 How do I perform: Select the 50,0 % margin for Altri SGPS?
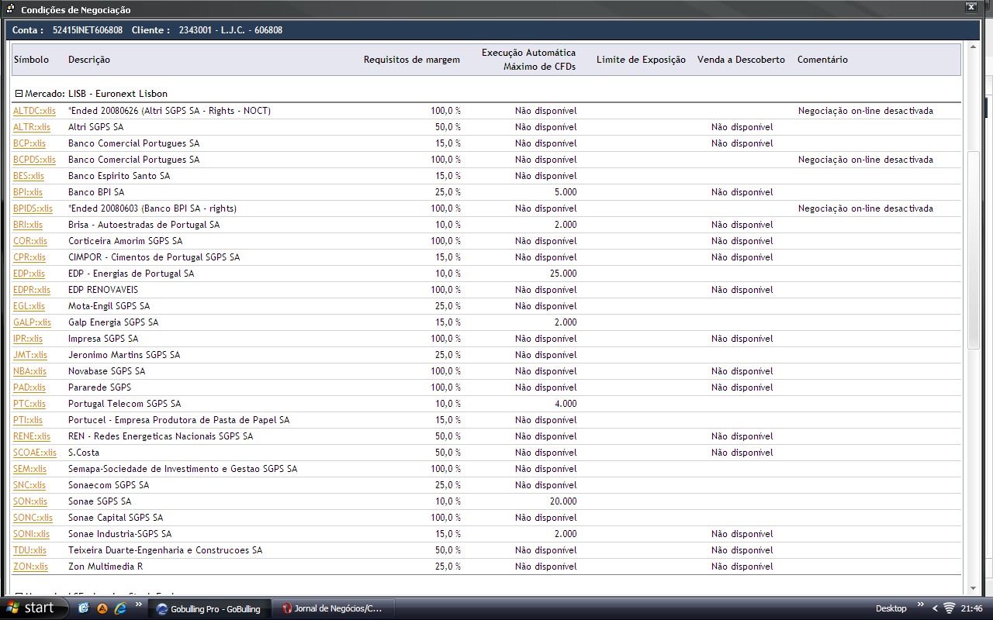pos(446,127)
